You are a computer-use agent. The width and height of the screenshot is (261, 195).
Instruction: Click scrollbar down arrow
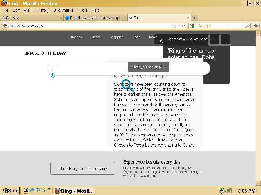pos(258,183)
